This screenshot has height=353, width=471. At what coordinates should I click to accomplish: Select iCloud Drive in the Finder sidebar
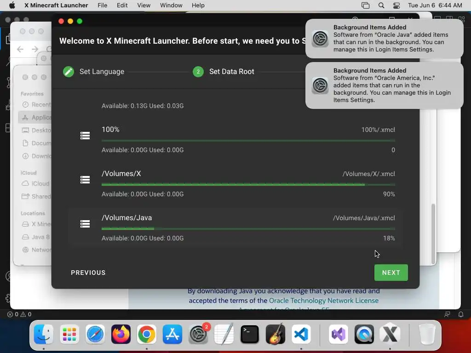point(35,183)
